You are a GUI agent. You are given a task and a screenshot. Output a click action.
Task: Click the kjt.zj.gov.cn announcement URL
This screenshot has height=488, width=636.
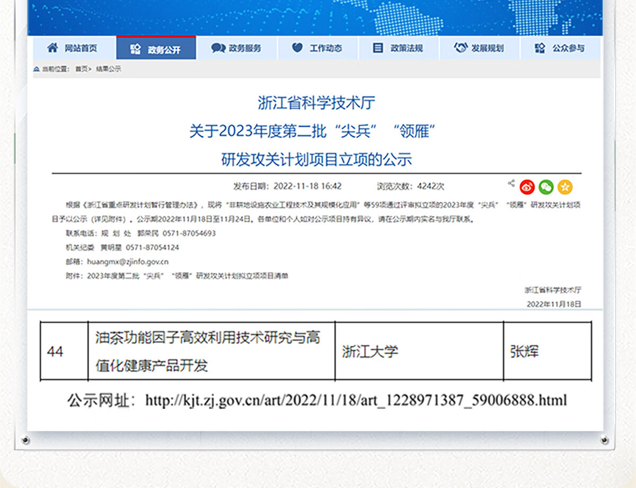pyautogui.click(x=356, y=400)
